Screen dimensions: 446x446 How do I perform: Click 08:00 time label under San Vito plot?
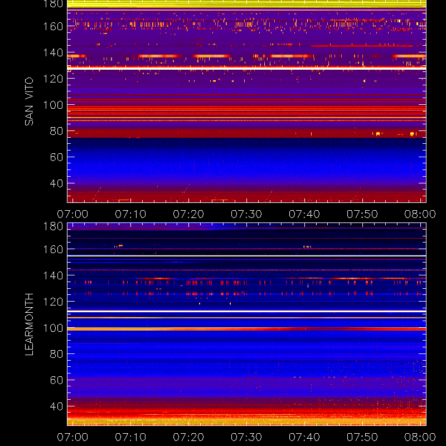click(420, 214)
